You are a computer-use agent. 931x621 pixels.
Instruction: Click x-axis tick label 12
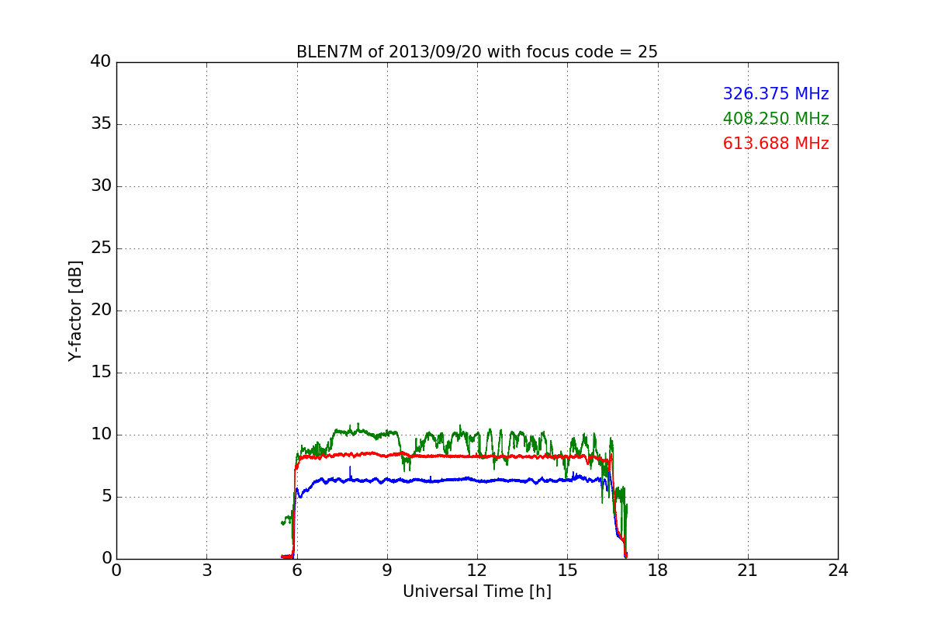tap(477, 571)
